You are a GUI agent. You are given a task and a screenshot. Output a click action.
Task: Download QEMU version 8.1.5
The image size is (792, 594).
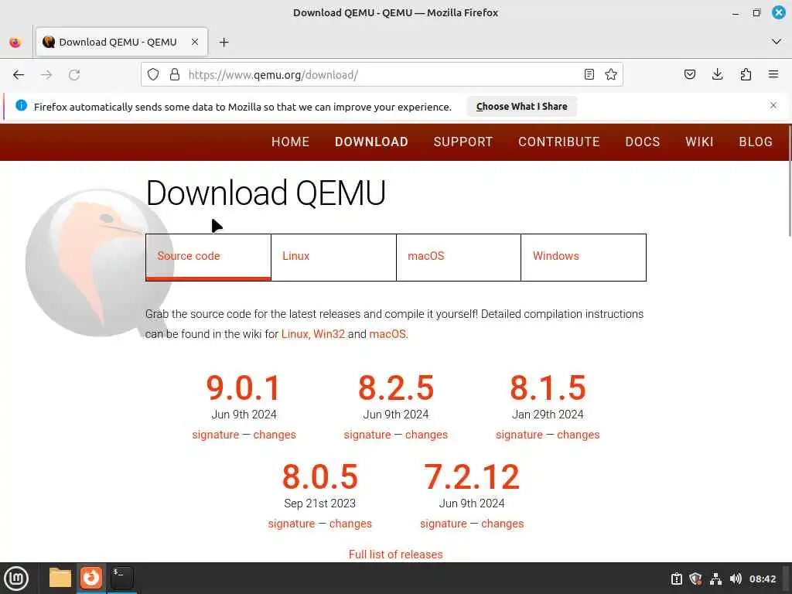pyautogui.click(x=548, y=388)
